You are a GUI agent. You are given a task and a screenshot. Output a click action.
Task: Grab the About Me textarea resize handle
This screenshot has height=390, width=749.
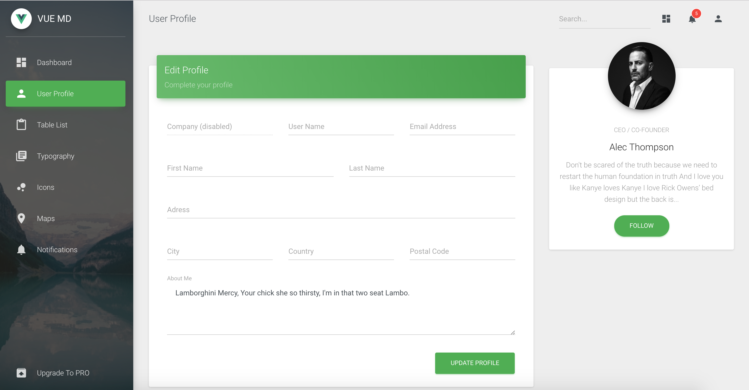[513, 333]
